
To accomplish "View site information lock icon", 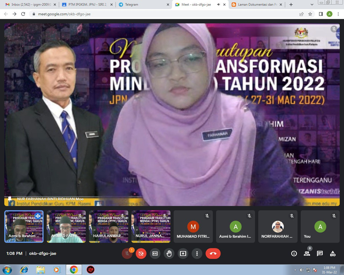I will tap(34, 14).
